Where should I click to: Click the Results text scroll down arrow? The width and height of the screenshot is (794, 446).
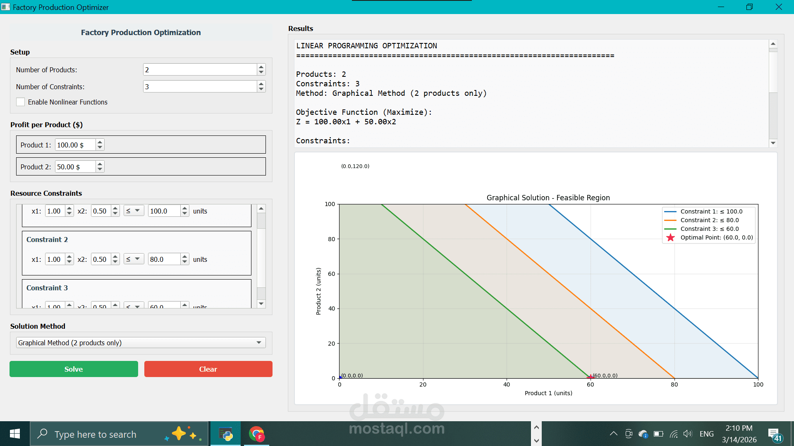[773, 143]
